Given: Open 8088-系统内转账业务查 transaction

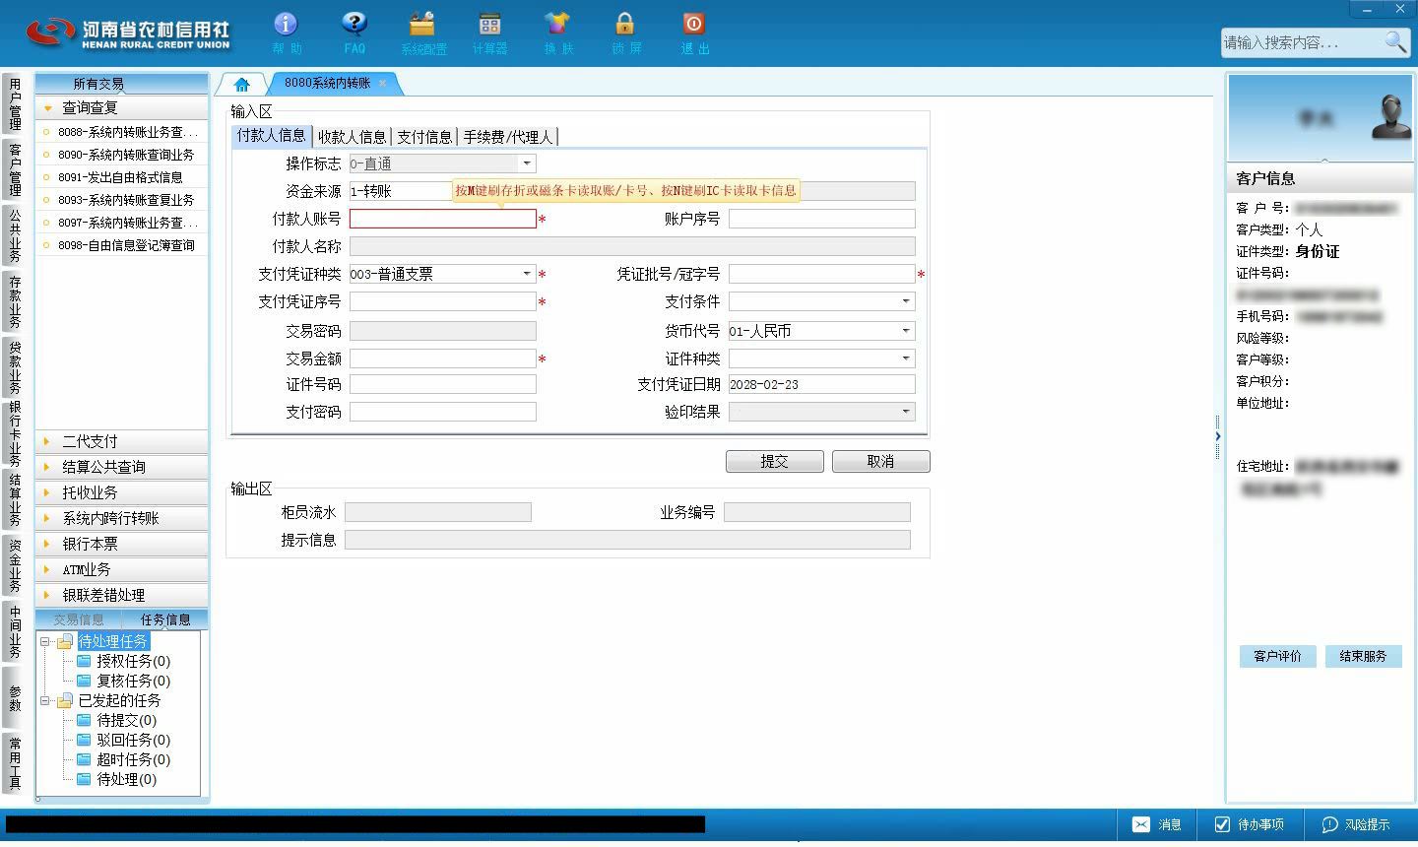Looking at the screenshot, I should 122,132.
